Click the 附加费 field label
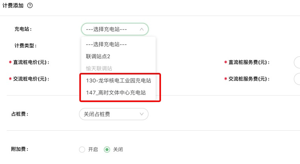Viewport: 300px width, 164px height. tap(20, 149)
